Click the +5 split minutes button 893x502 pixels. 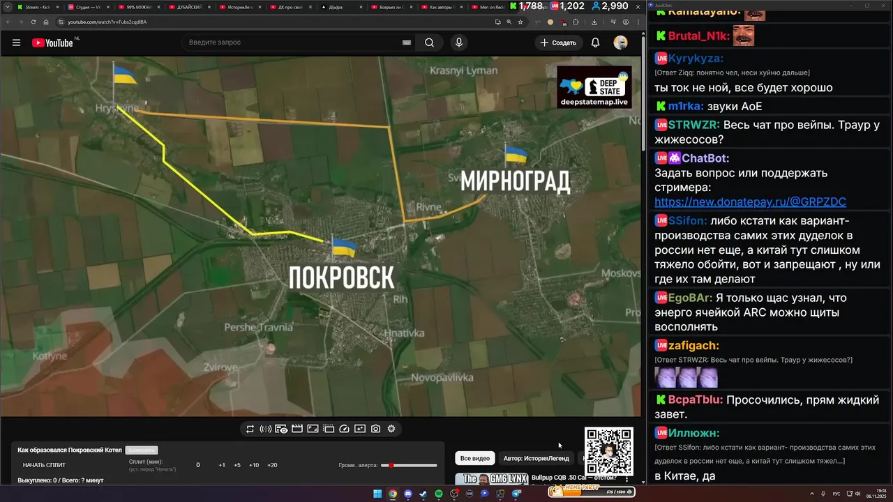237,465
